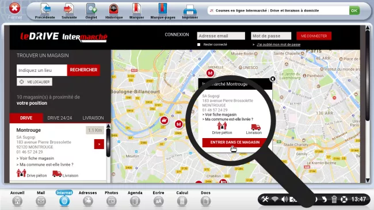Open the J'ai oublié mon mot de passe link
Viewport: 374px width, 210px height.
pyautogui.click(x=278, y=45)
